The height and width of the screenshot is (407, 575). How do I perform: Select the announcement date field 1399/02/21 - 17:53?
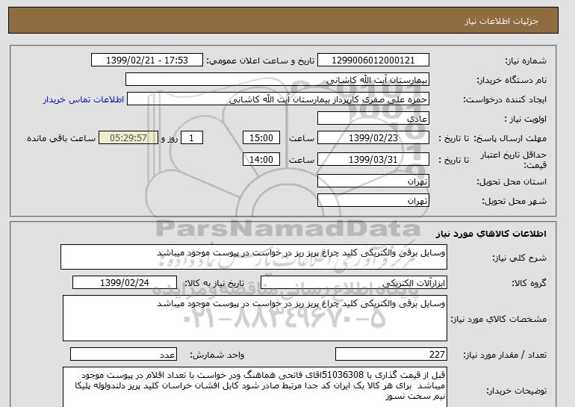coord(146,60)
